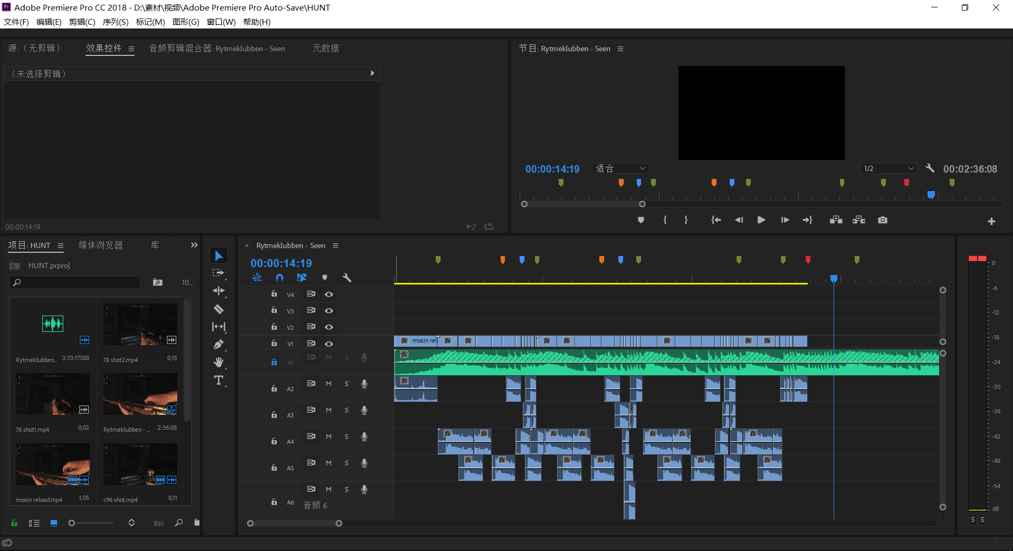
Task: Mute audio track A2
Action: 329,384
